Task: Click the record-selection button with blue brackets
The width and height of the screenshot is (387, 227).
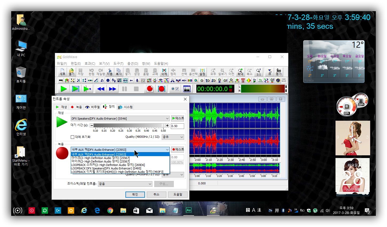Action: pos(161,89)
